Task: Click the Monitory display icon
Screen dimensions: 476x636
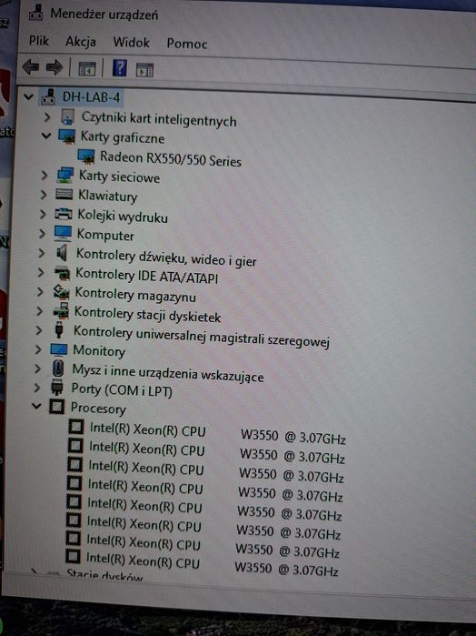Action: tap(59, 349)
